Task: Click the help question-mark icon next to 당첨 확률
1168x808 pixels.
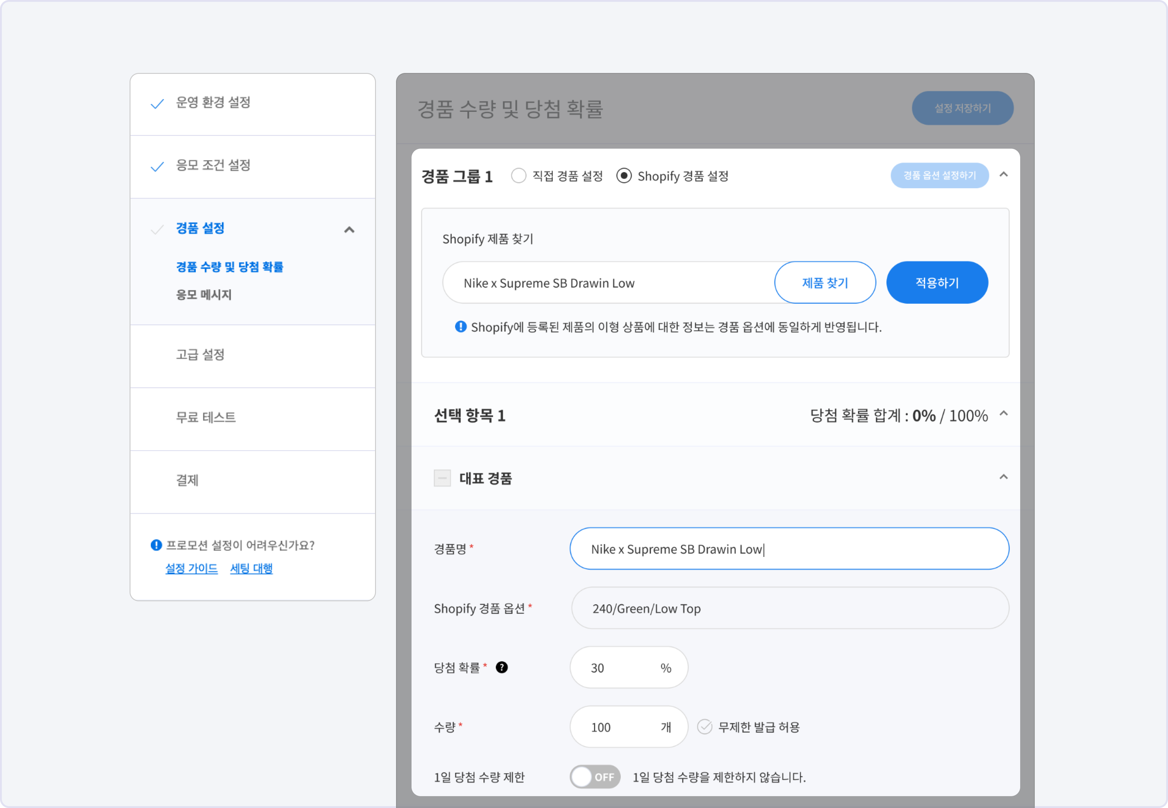Action: pyautogui.click(x=502, y=667)
